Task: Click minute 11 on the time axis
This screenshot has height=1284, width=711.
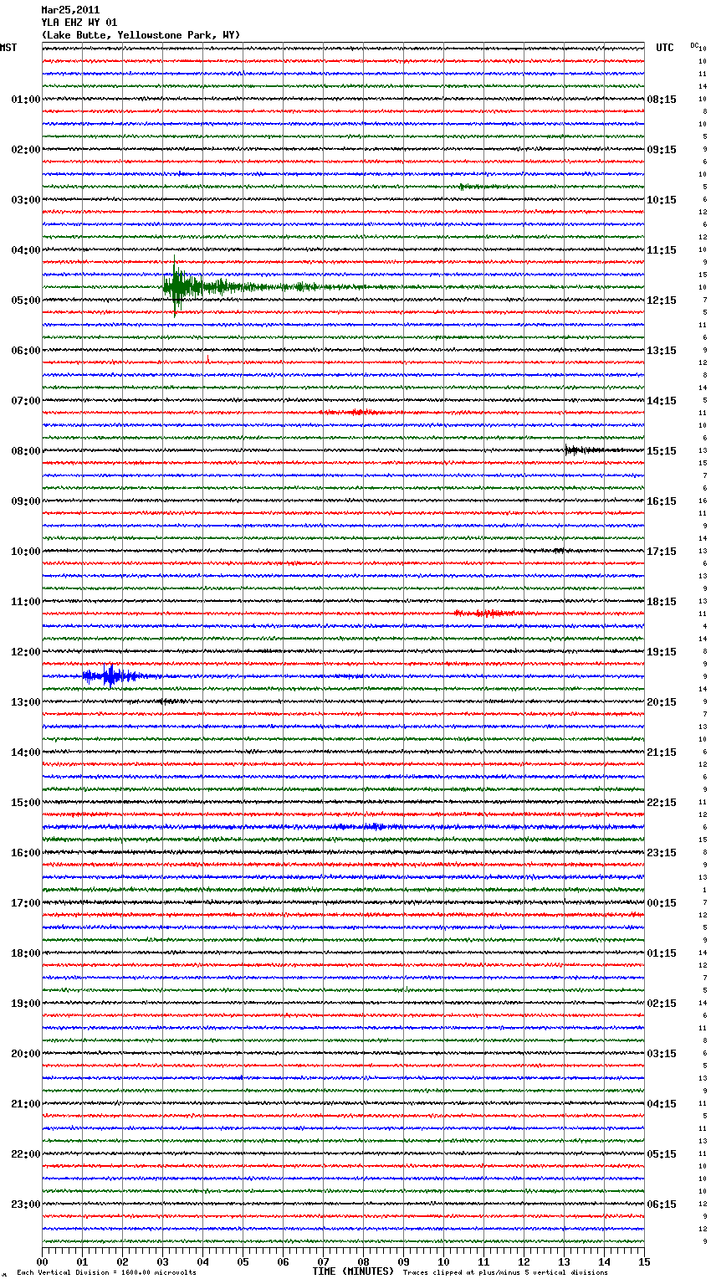Action: coord(483,1261)
